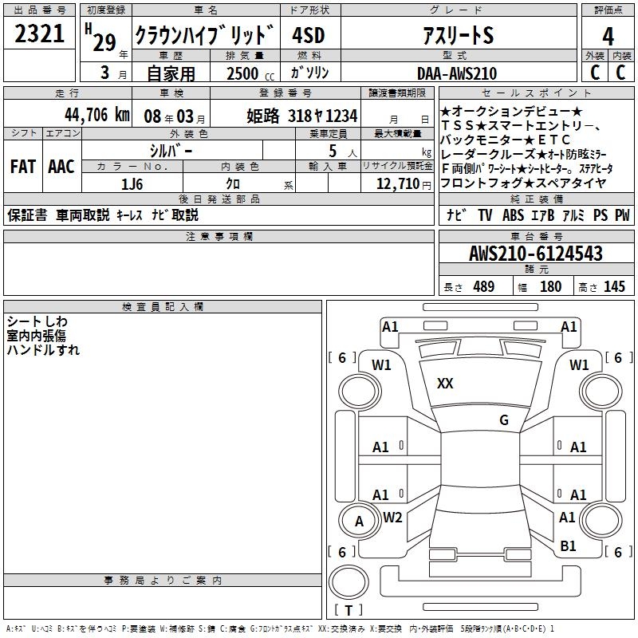Click lot number 2321
Screen dimensions: 638x638
[39, 33]
